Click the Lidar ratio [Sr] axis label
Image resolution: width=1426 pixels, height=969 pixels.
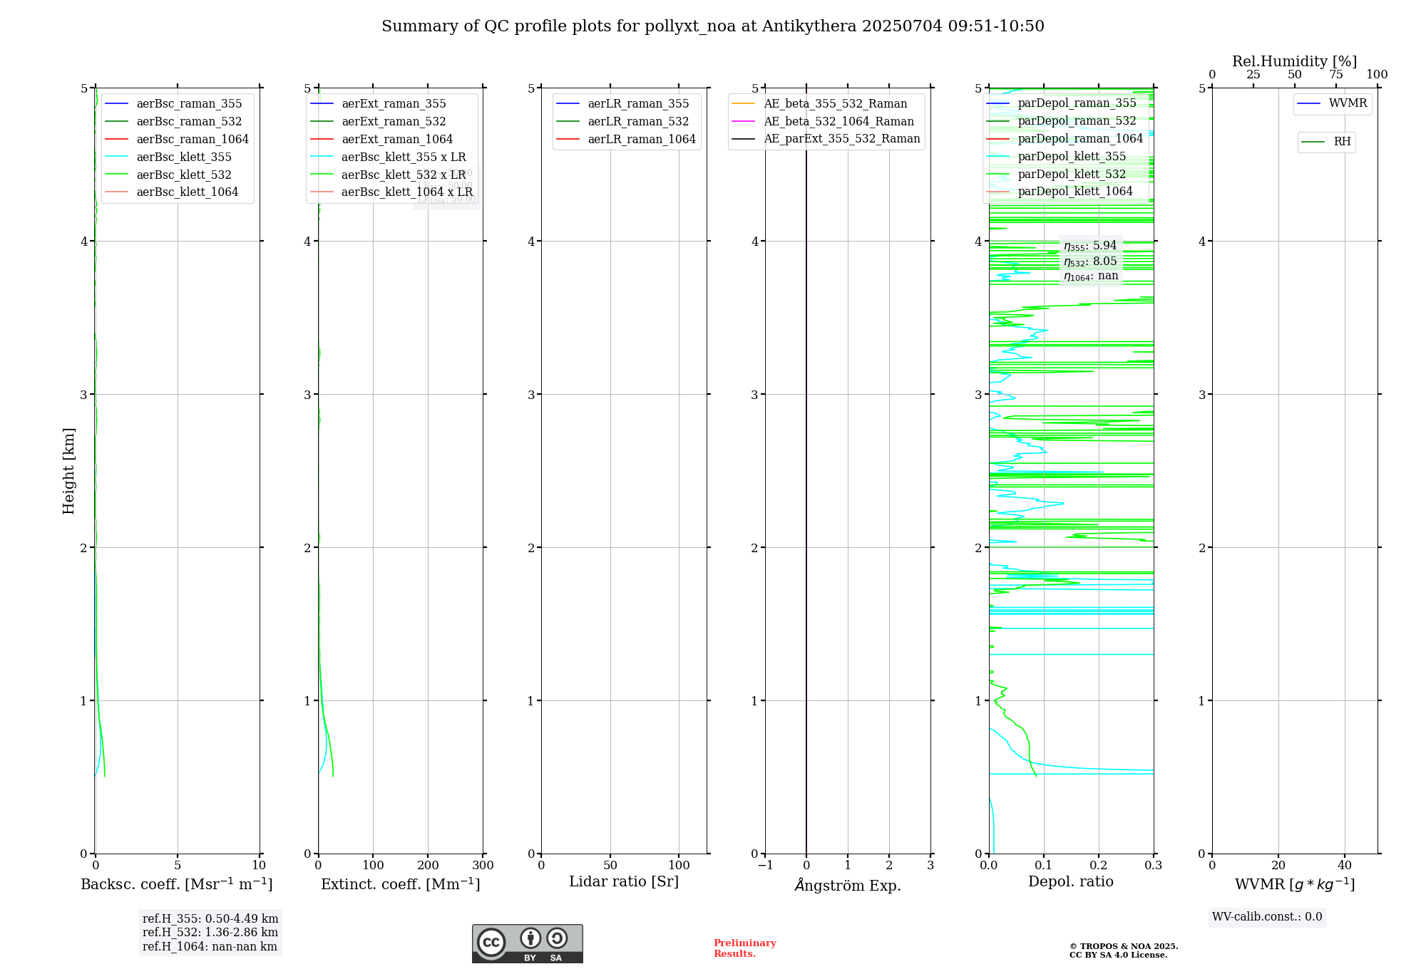click(624, 882)
